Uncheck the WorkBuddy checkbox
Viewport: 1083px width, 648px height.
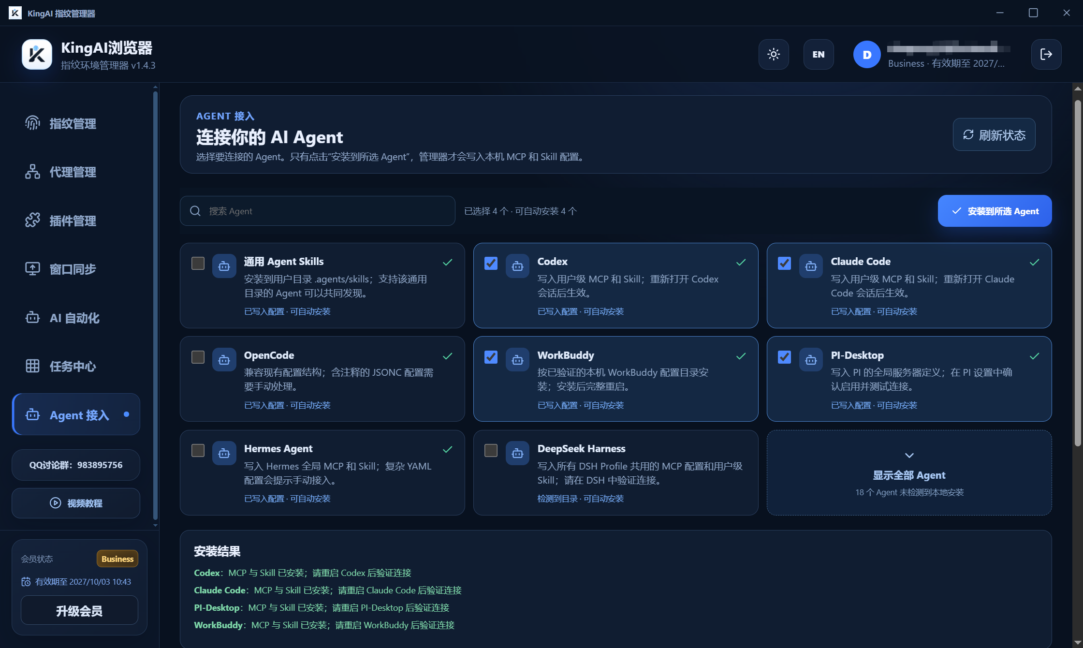(491, 357)
